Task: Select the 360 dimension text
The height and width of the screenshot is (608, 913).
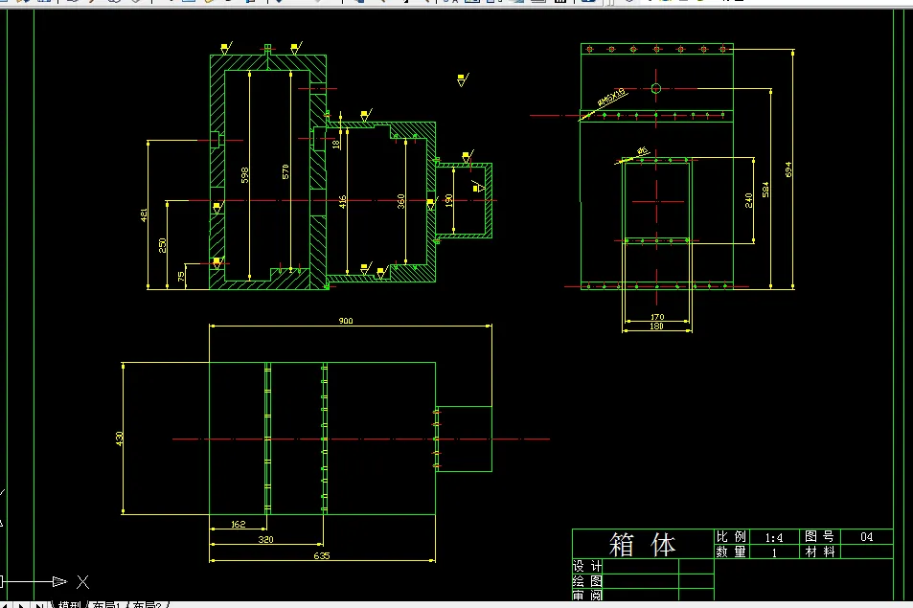Action: 400,201
